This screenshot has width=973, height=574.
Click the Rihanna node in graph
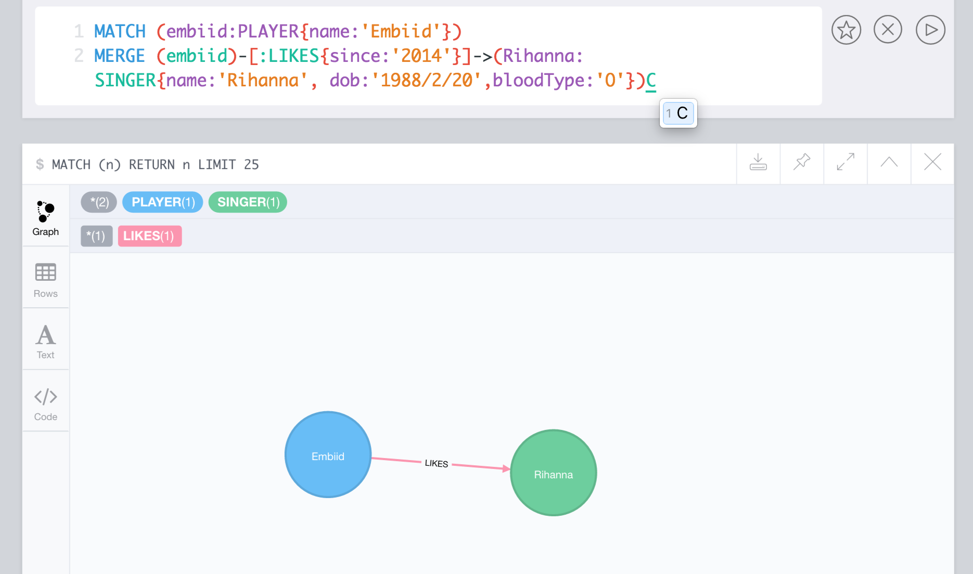coord(553,473)
